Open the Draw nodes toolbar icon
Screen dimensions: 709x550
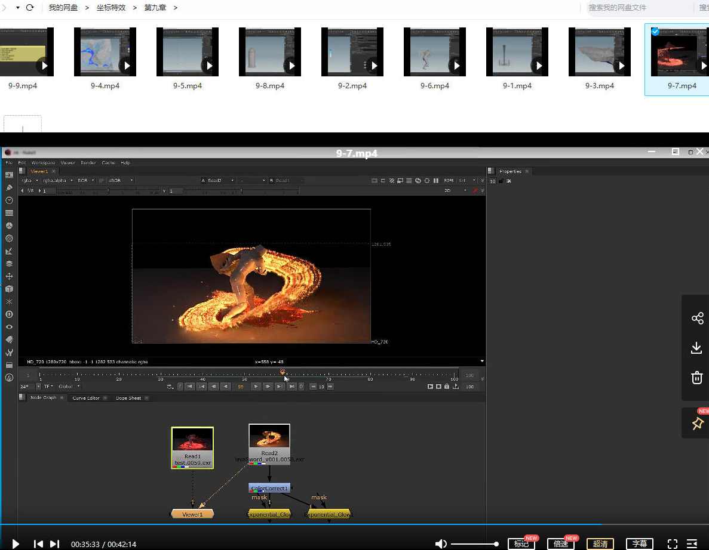[x=9, y=187]
